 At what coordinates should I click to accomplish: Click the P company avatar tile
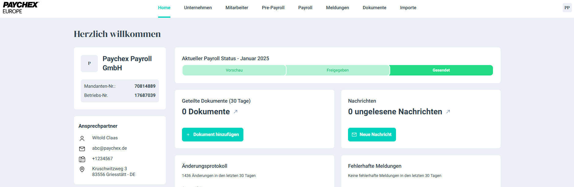89,64
